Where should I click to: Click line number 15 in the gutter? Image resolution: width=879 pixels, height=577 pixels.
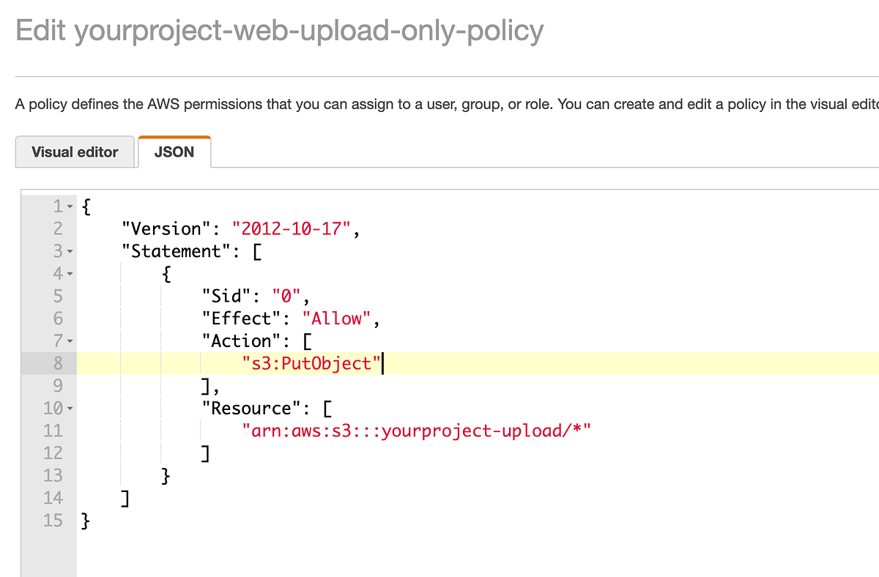click(52, 521)
